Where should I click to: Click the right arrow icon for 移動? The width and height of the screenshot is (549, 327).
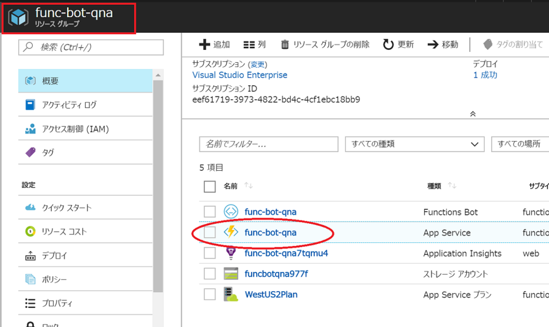(x=433, y=44)
